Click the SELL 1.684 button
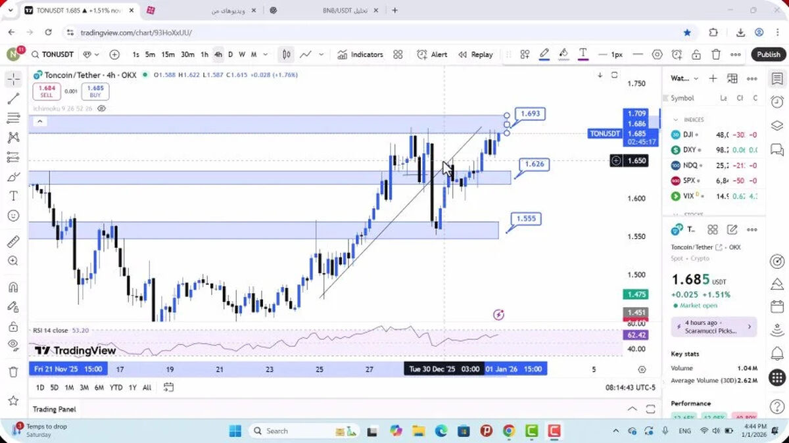 (47, 91)
